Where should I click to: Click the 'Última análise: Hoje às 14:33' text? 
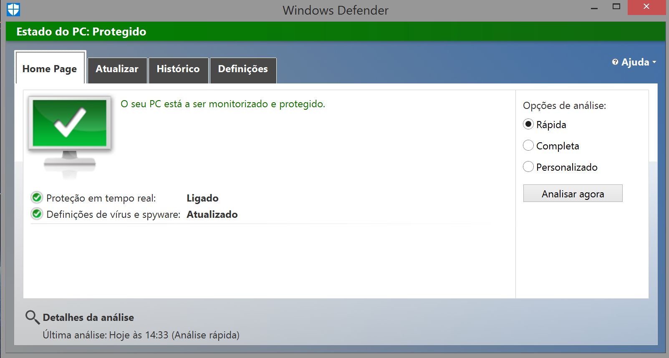tap(141, 335)
